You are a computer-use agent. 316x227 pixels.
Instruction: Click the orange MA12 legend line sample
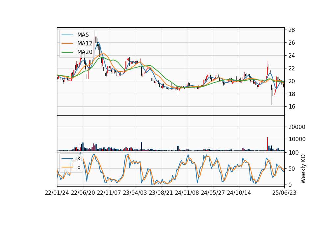click(x=67, y=43)
